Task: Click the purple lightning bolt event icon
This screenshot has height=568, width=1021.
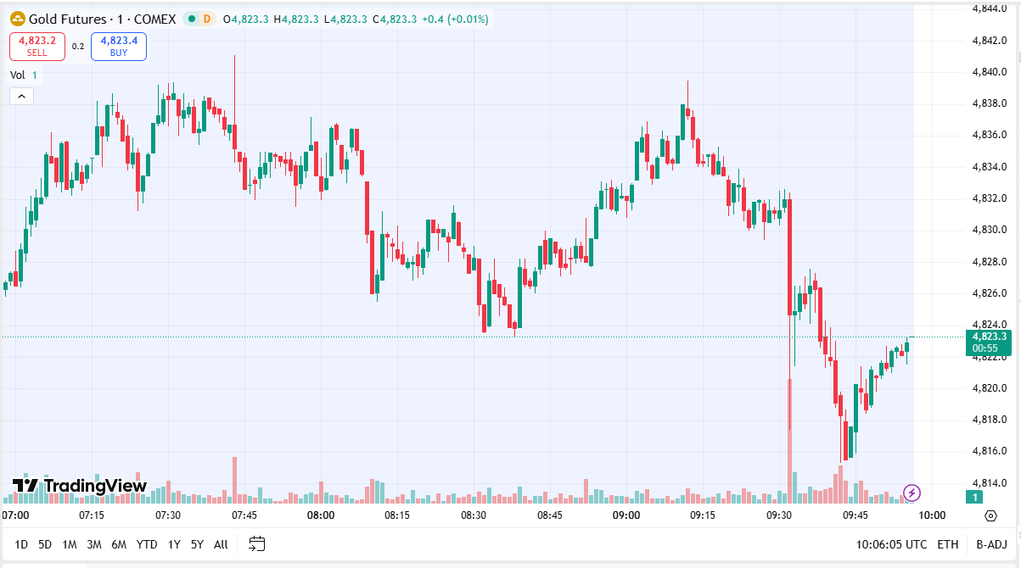Action: tap(912, 493)
